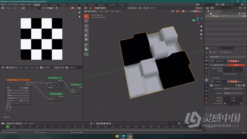This screenshot has height=139, width=247.
Task: Open the UV Editing workspace tab
Action: click(63, 5)
